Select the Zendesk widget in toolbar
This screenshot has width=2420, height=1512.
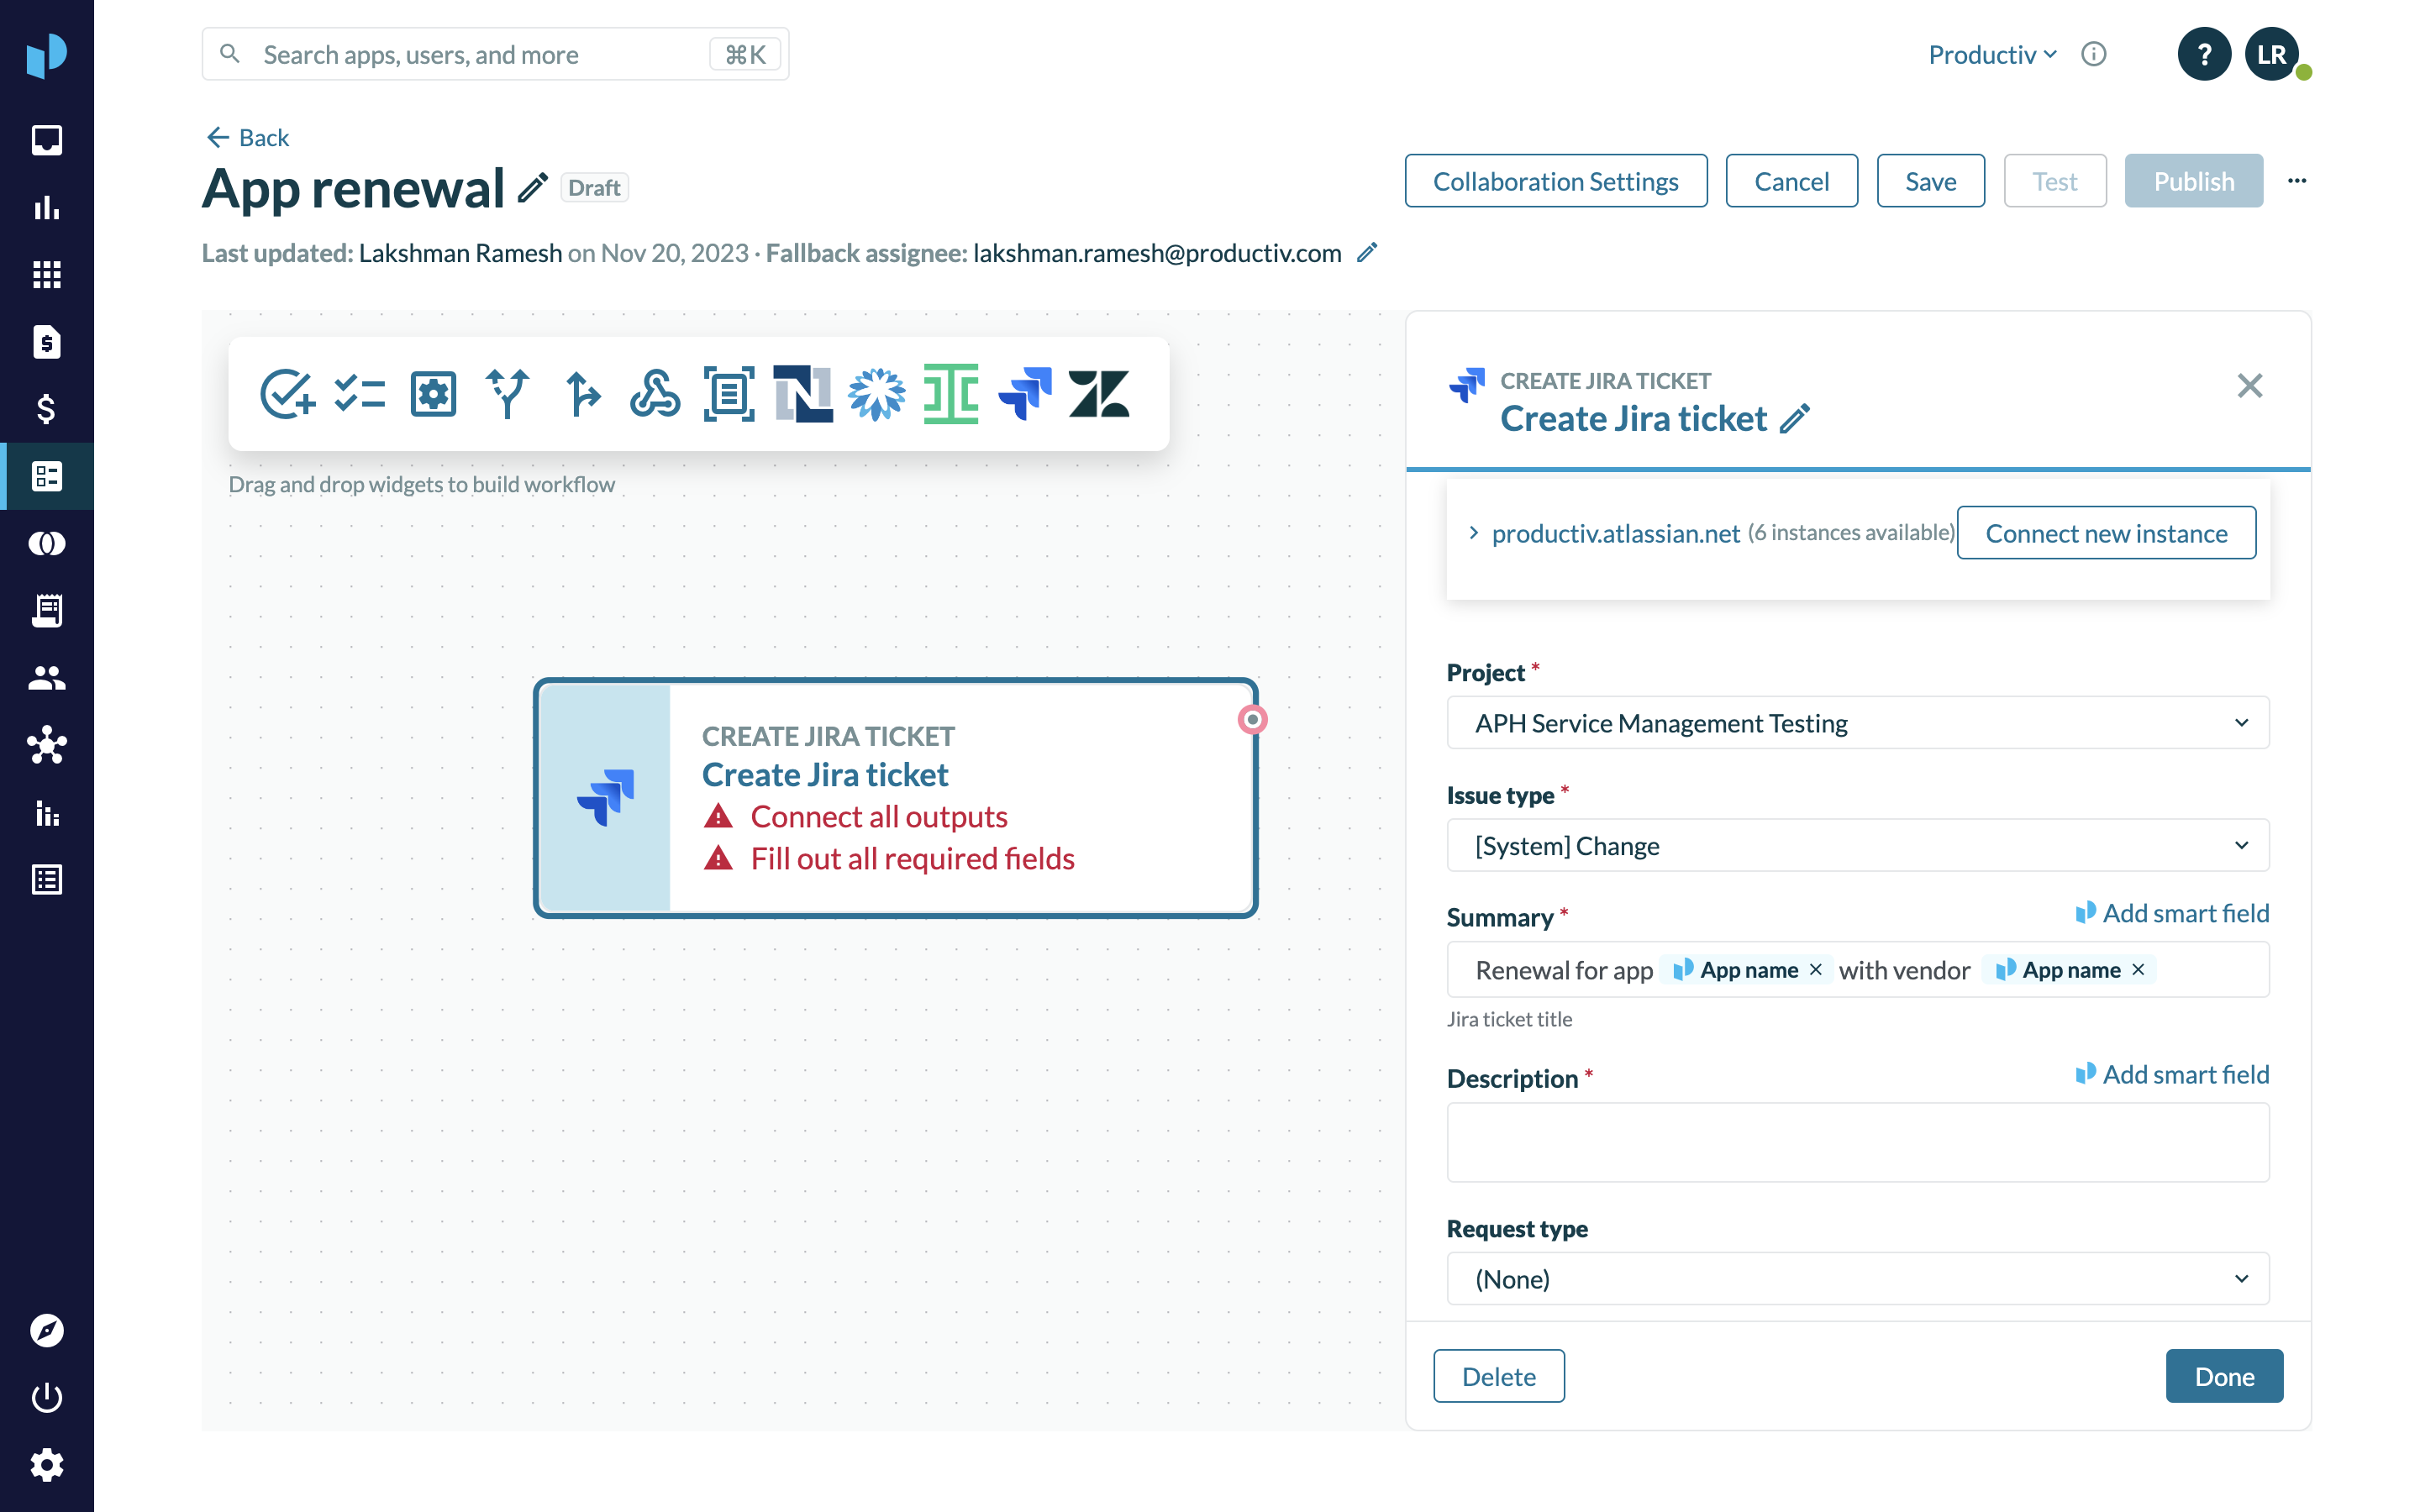pos(1098,393)
